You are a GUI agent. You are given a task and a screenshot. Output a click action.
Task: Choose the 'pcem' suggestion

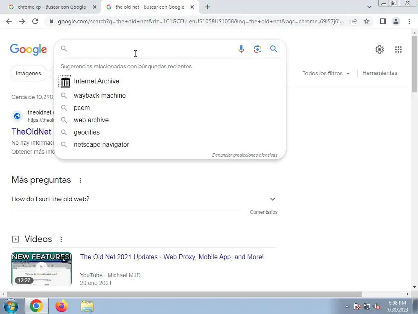tap(170, 108)
